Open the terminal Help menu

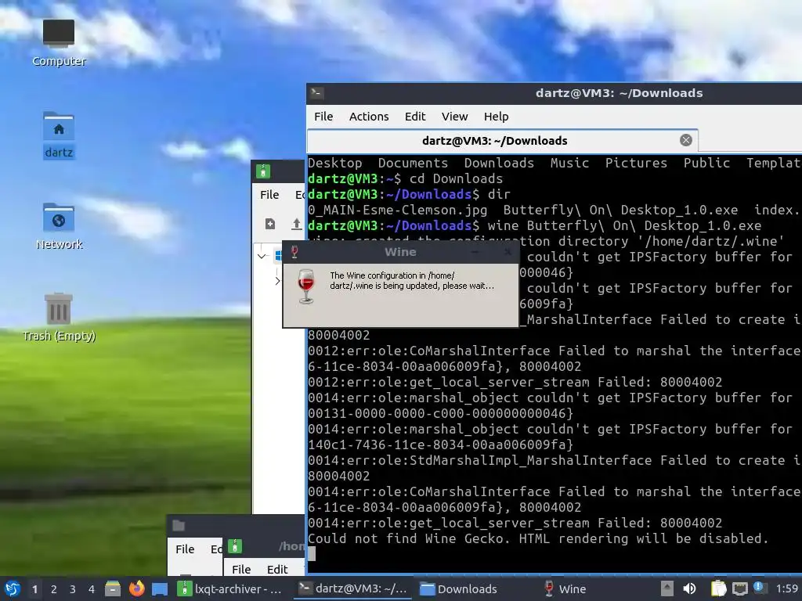click(496, 117)
